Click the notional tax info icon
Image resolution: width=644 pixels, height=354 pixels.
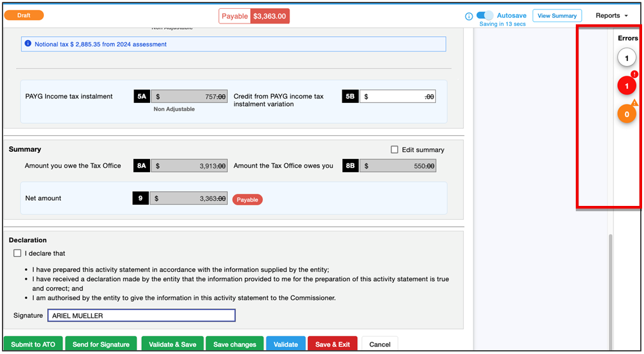(28, 44)
